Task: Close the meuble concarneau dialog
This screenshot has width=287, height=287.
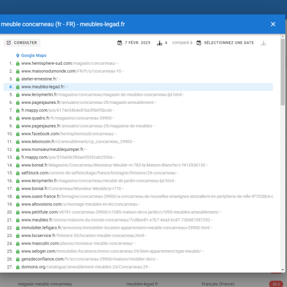Action: point(273,24)
